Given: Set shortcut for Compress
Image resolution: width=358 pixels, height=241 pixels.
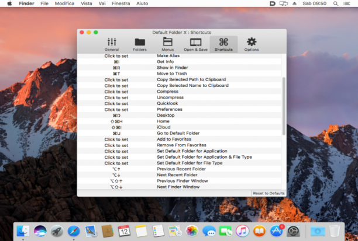Looking at the screenshot, I should [116, 92].
